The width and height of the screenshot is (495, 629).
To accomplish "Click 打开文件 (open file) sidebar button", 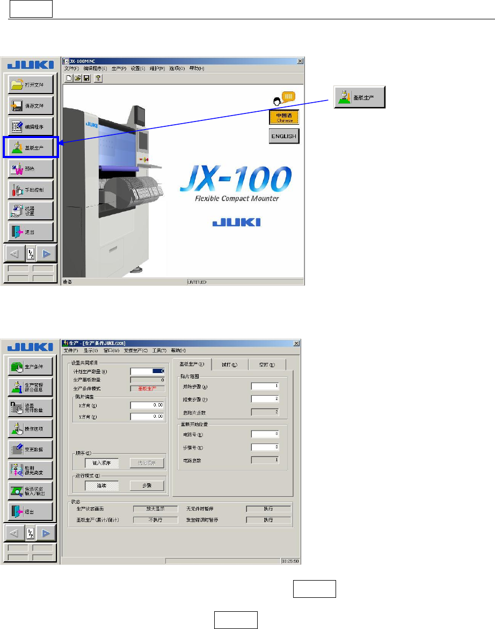I will coord(31,84).
